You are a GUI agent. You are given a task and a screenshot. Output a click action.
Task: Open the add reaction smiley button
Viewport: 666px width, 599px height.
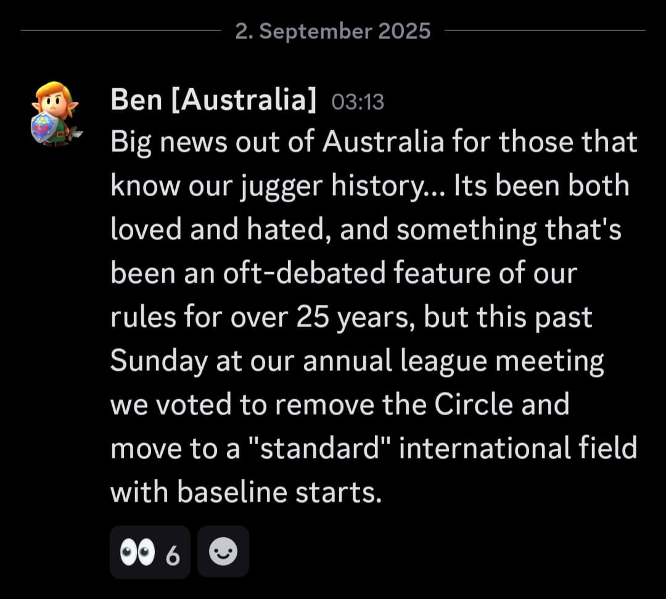[x=223, y=552]
